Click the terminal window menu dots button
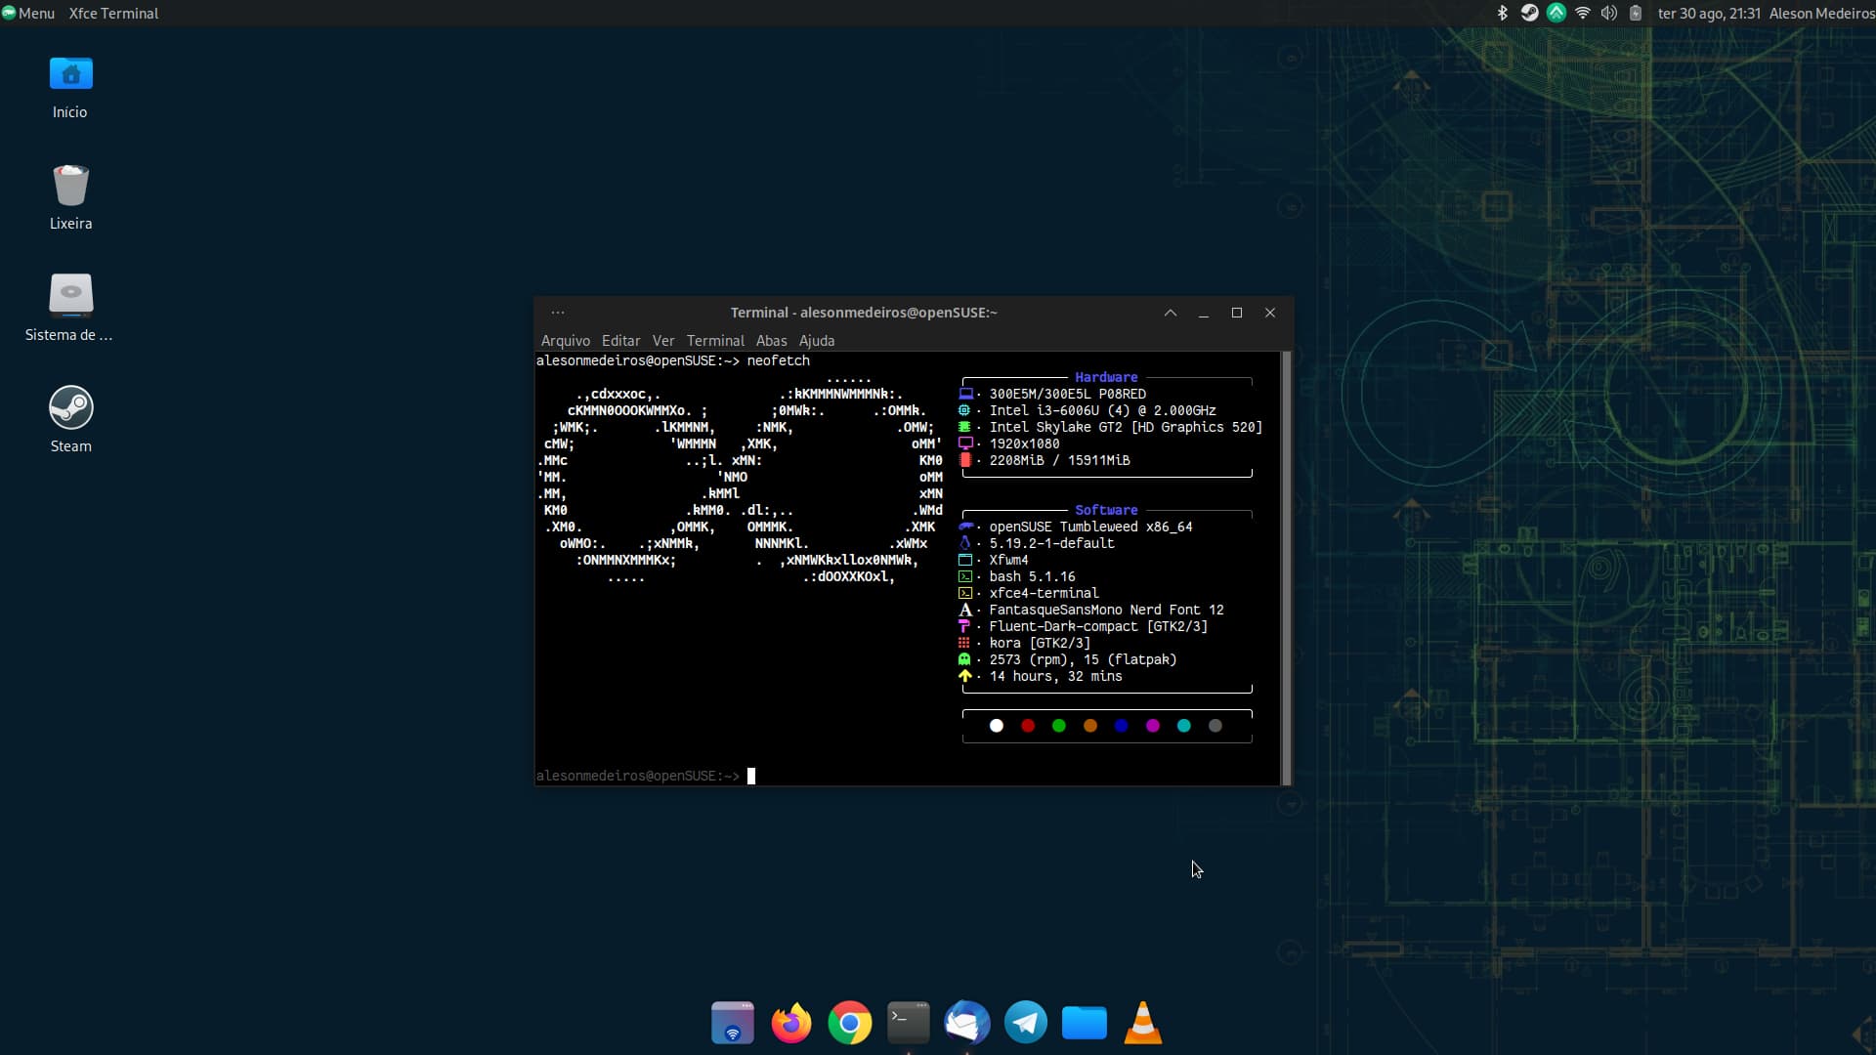The image size is (1876, 1055). (558, 313)
